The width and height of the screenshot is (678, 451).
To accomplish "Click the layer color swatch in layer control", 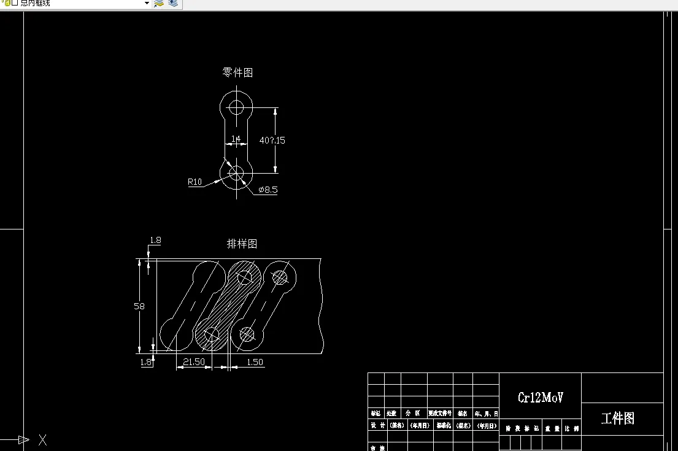I will (x=15, y=4).
